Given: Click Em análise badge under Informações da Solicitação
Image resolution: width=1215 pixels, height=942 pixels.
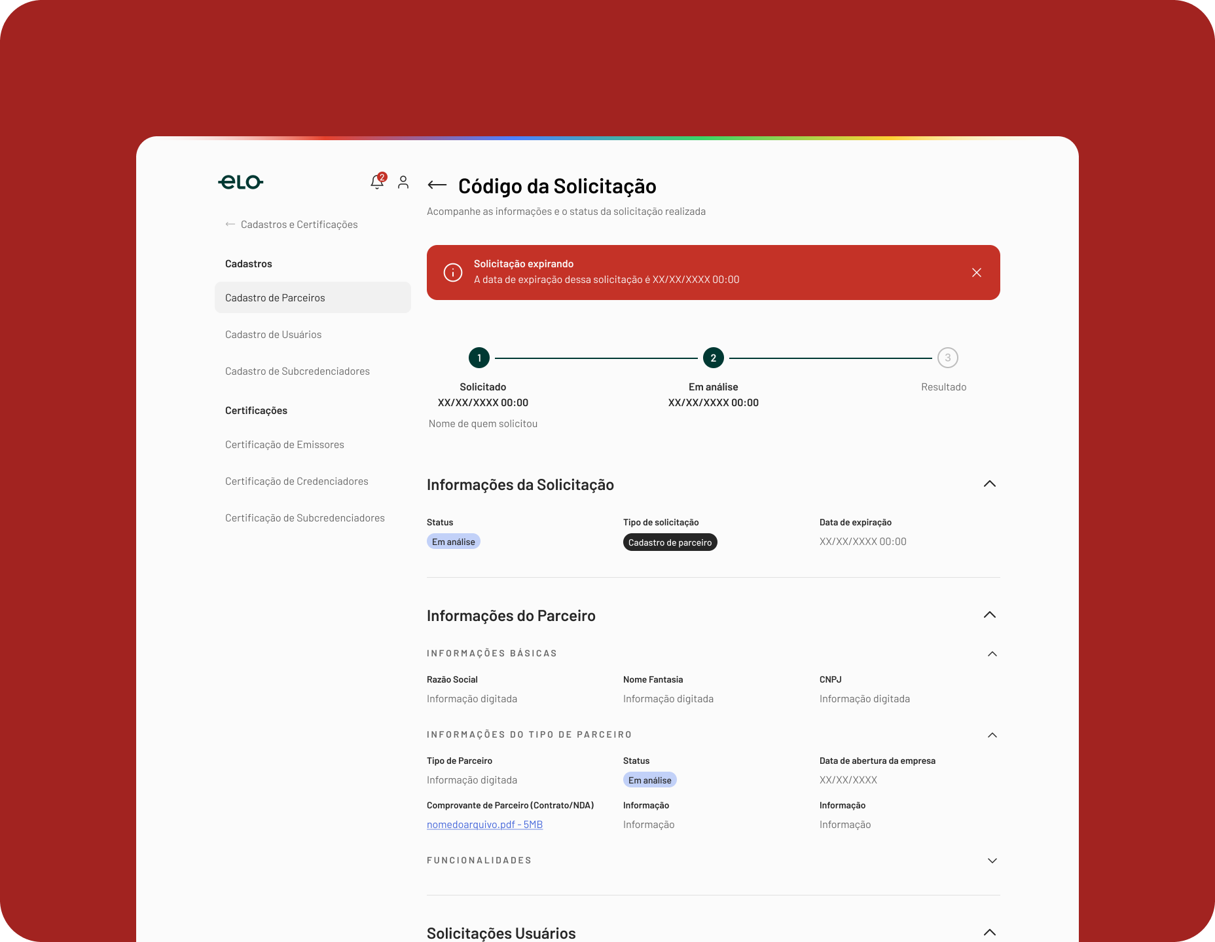Looking at the screenshot, I should coord(454,542).
